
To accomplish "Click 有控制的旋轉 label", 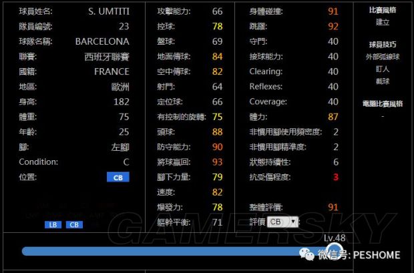I will (182, 117).
